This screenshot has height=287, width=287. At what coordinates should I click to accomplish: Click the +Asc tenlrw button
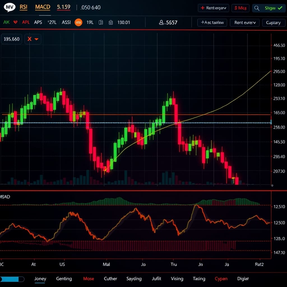[212, 22]
